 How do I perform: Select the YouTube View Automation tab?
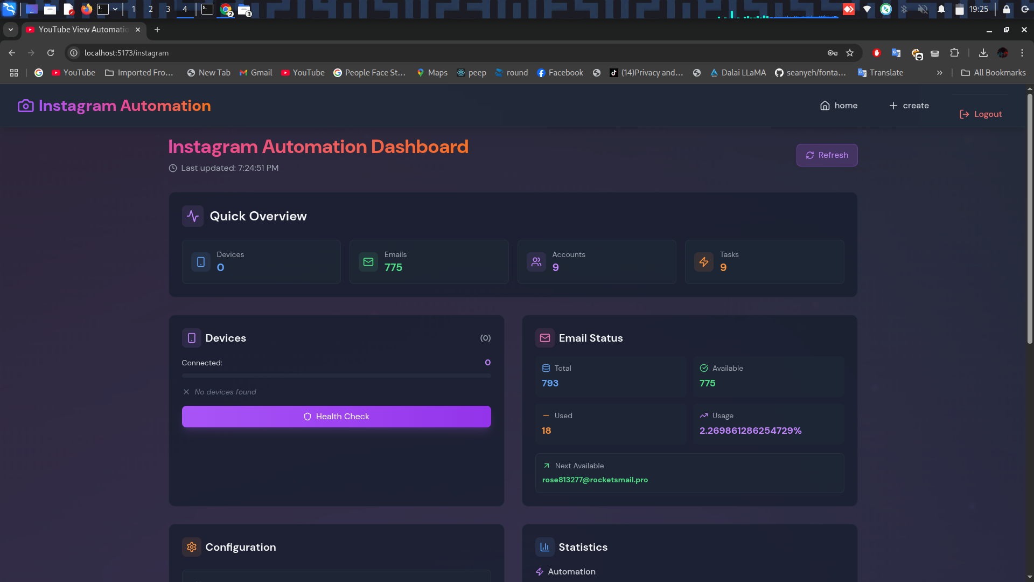coord(83,30)
